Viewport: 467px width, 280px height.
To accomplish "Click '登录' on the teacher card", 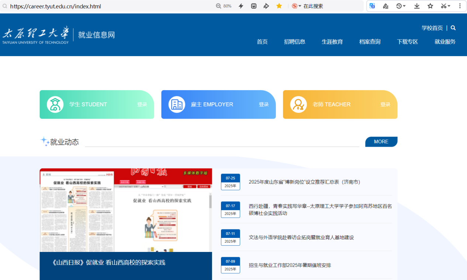I will 385,105.
